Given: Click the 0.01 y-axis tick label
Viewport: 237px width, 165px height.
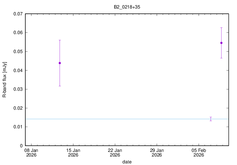Looking at the screenshot, I should click(17, 127).
